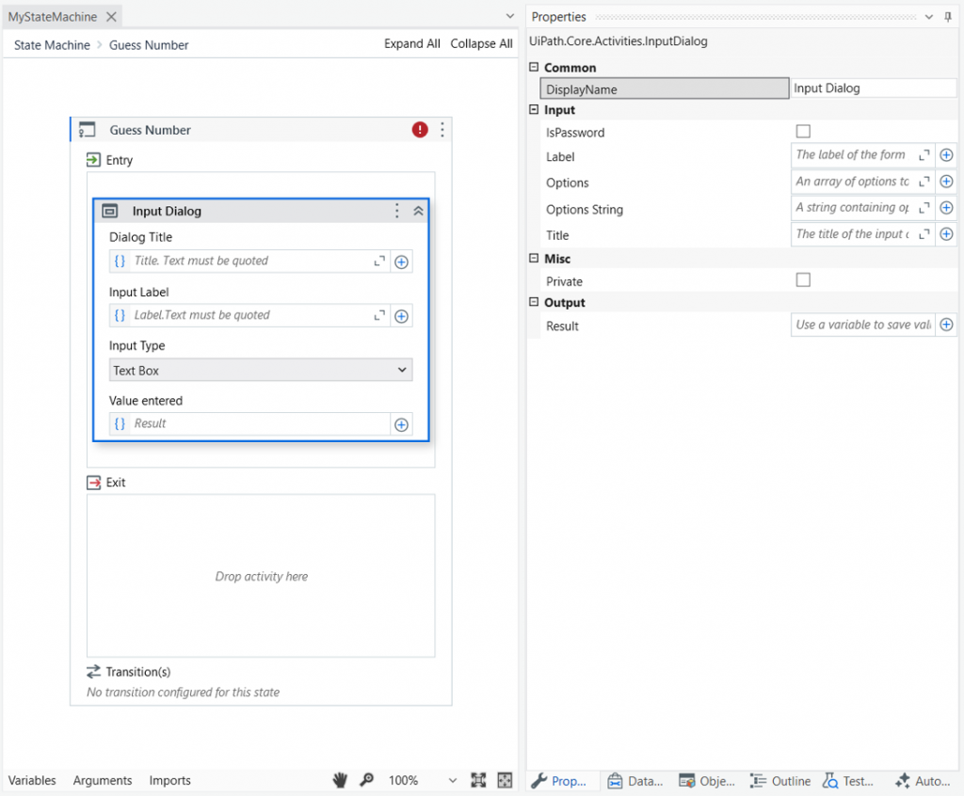Open expression editor for Options String property
964x796 pixels.
924,208
